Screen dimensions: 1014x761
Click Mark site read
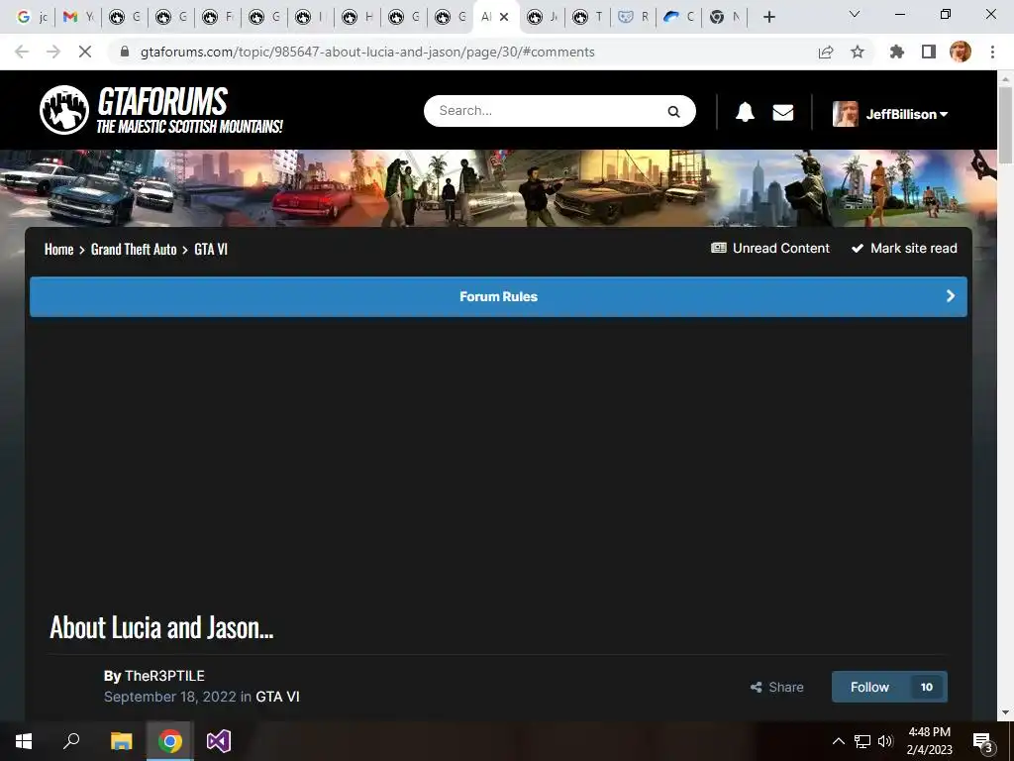904,249
